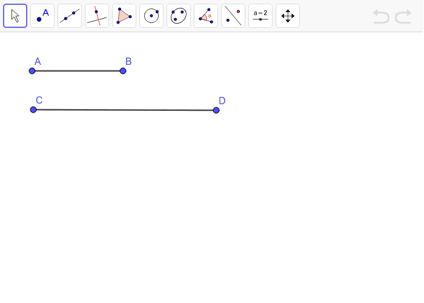This screenshot has width=424, height=303.
Task: Select the Point tool
Action: (x=42, y=16)
